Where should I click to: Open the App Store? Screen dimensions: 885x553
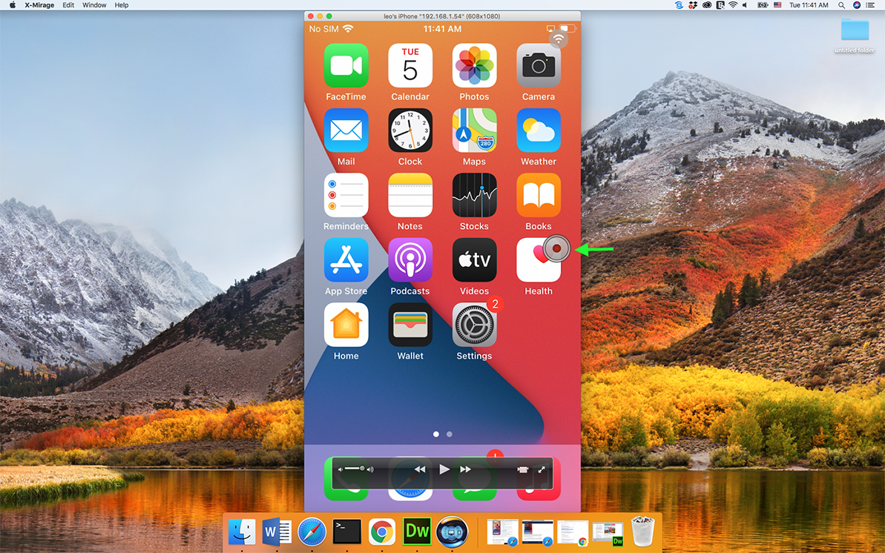click(x=346, y=260)
